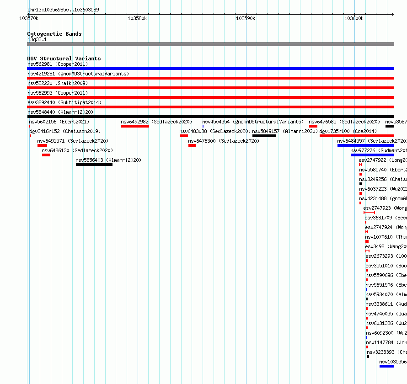Open nsv4504354 gnomADStructuralVariants entry
Viewport: 407px width, 384px height.
point(253,122)
